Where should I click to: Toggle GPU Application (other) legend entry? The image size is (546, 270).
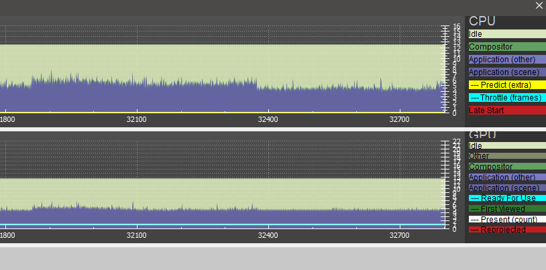[507, 177]
